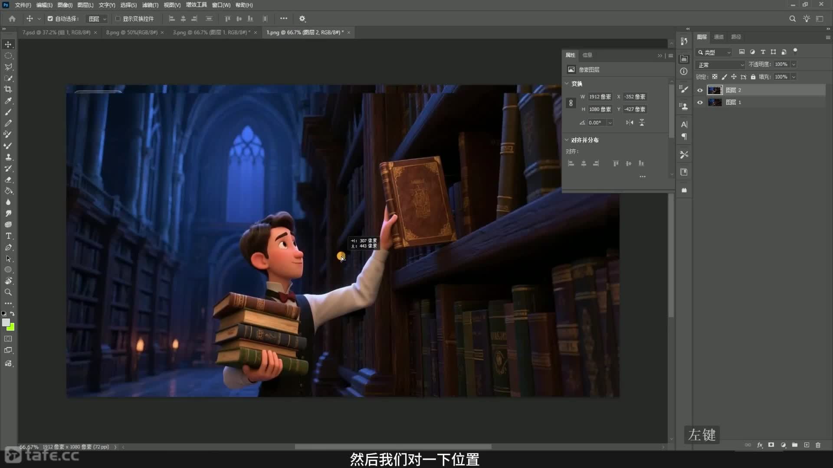The width and height of the screenshot is (833, 468).
Task: Open the 滤镜(T) menu
Action: coord(150,5)
